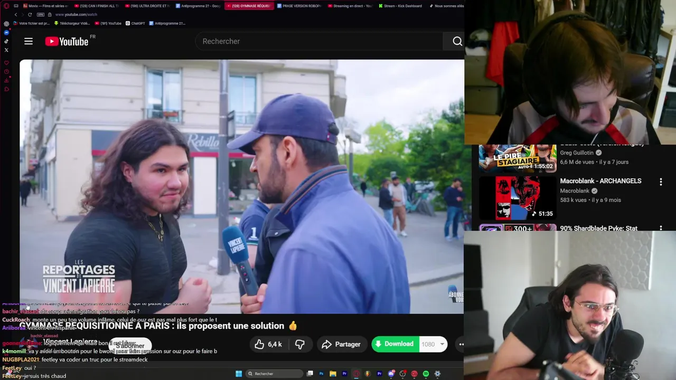Click the video player showing Vincent Lapierre
The height and width of the screenshot is (380, 676).
point(242,186)
